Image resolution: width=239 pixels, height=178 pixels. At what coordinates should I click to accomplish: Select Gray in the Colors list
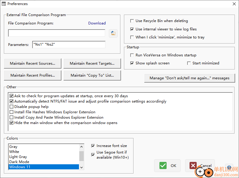[44, 147]
